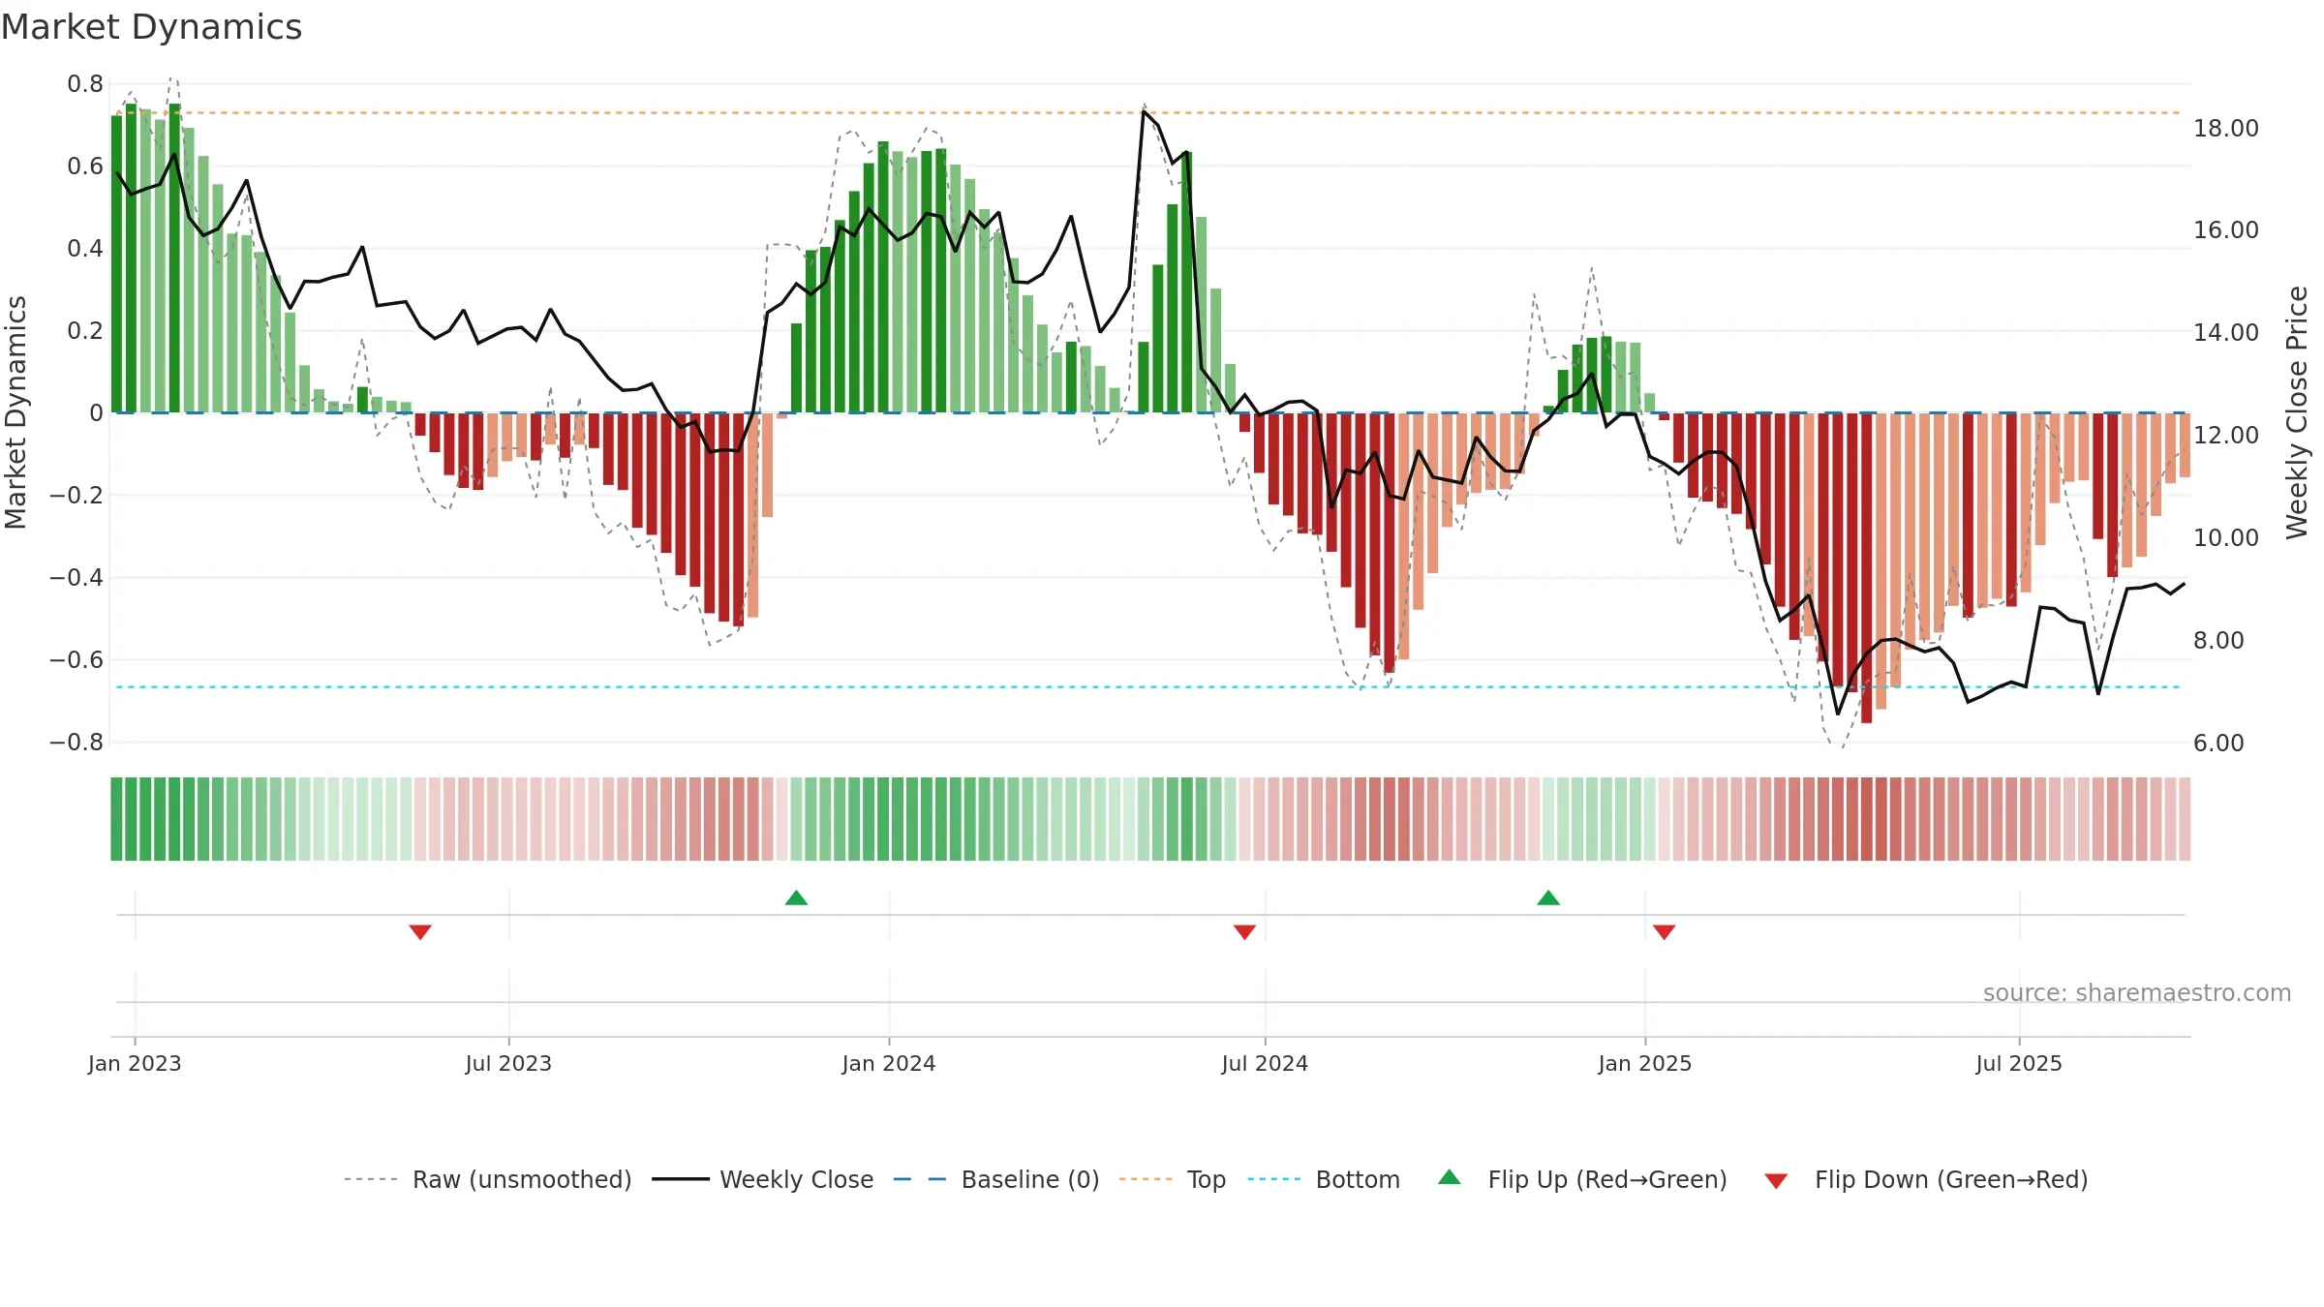Click the 6.00 price axis tick

coord(2218,744)
